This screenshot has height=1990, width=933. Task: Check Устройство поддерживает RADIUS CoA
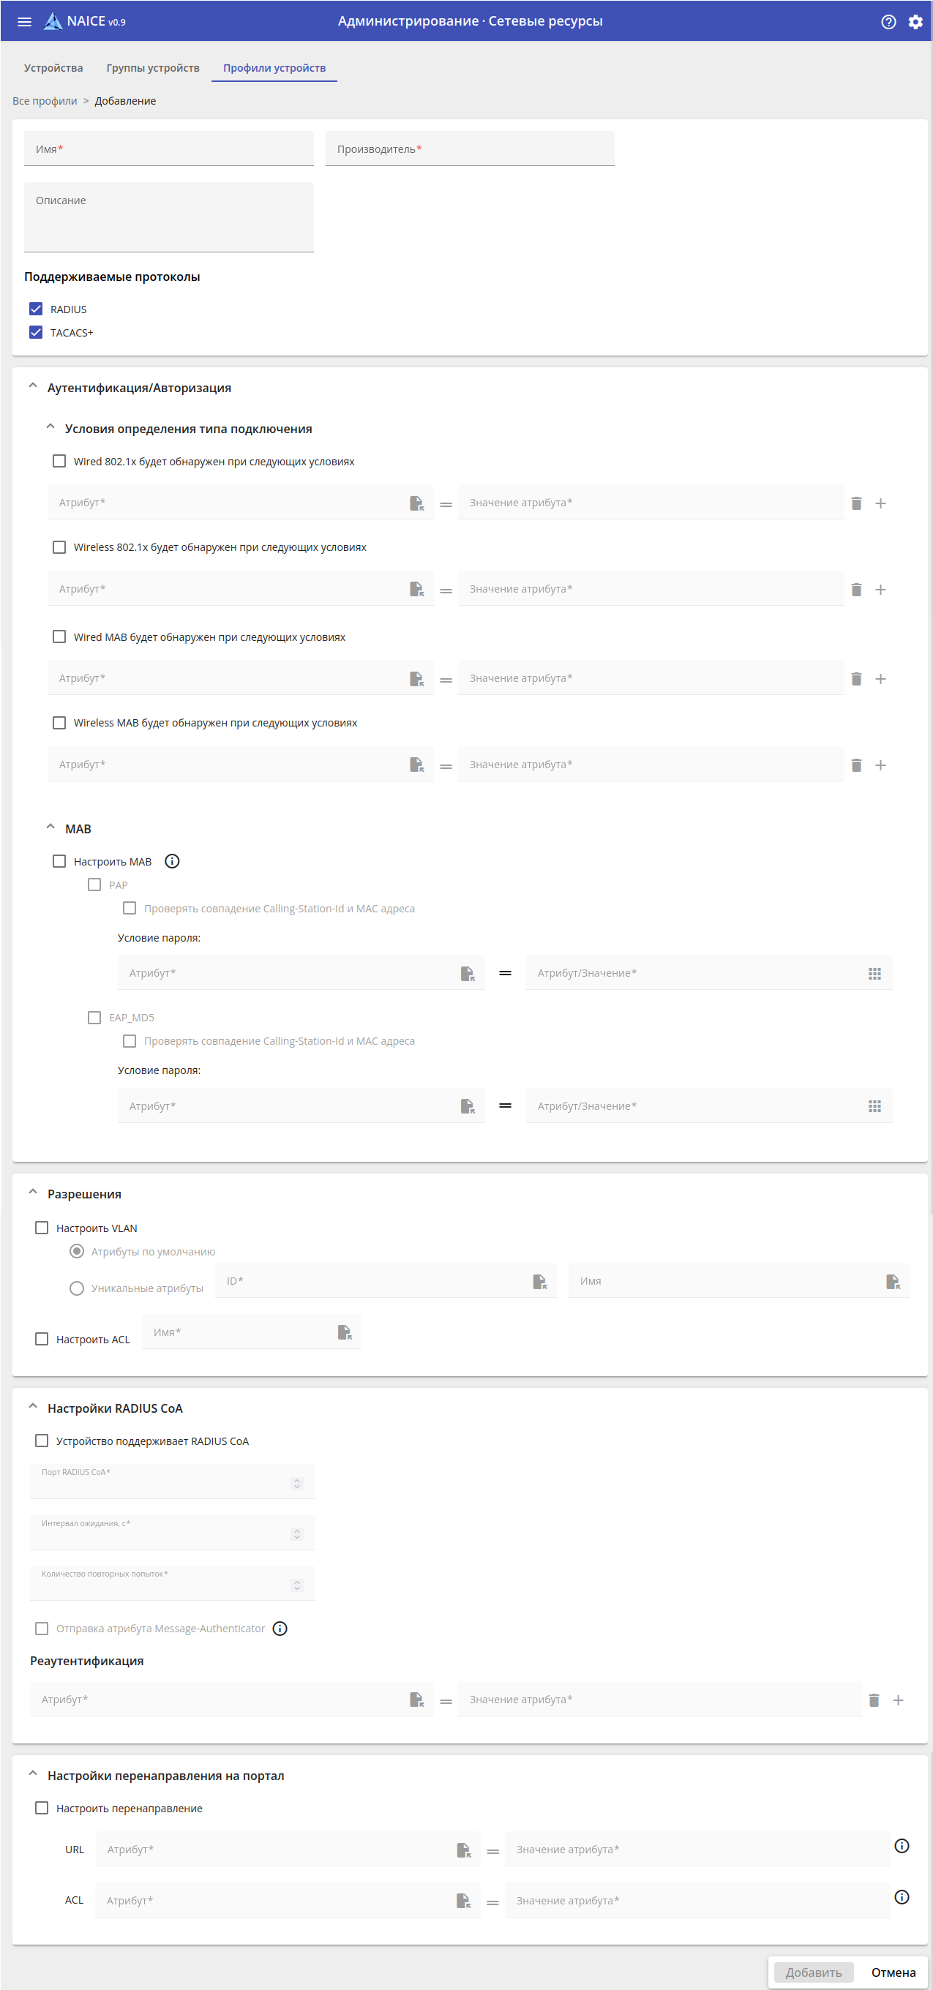tap(42, 1441)
